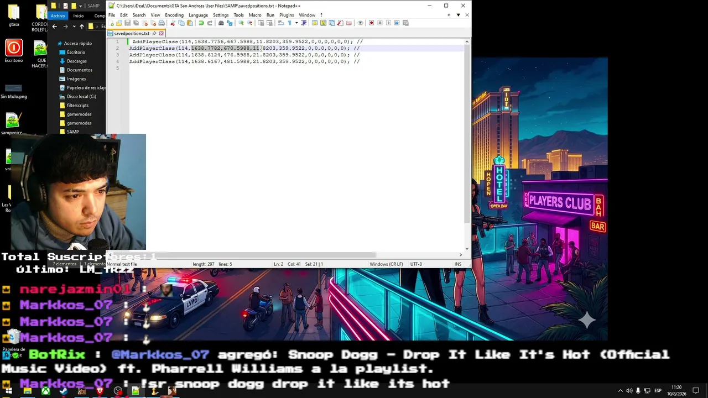Select Descargas in Explorer sidebar
This screenshot has height=398, width=708.
click(77, 61)
